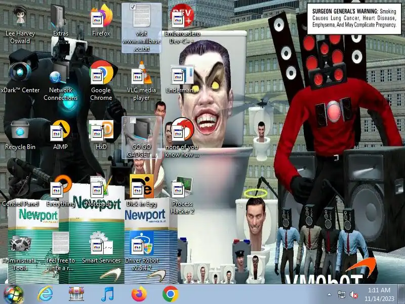Open xDark Center desktop icon
Image resolution: width=405 pixels, height=304 pixels.
point(20,78)
